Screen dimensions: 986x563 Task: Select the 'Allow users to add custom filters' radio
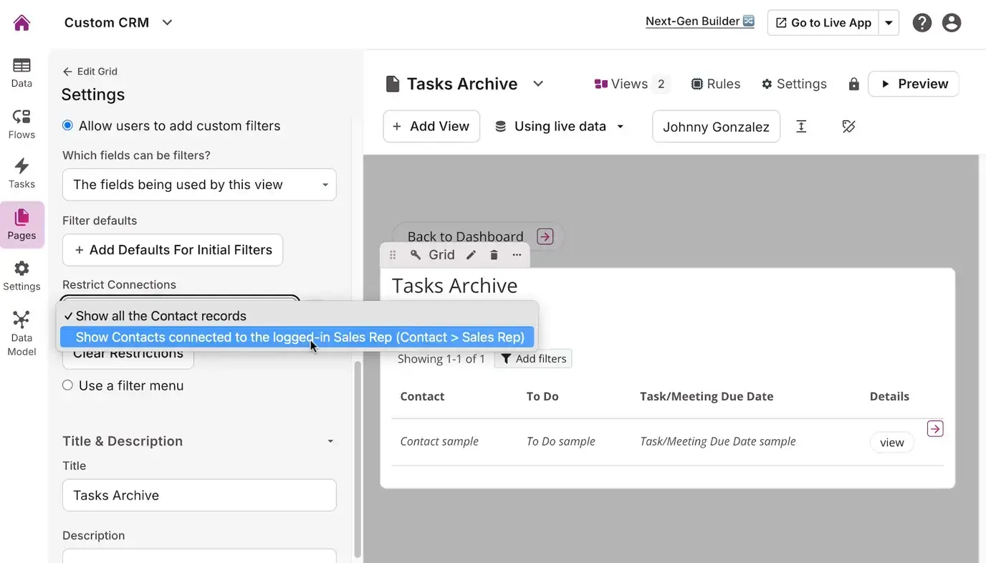(x=67, y=125)
